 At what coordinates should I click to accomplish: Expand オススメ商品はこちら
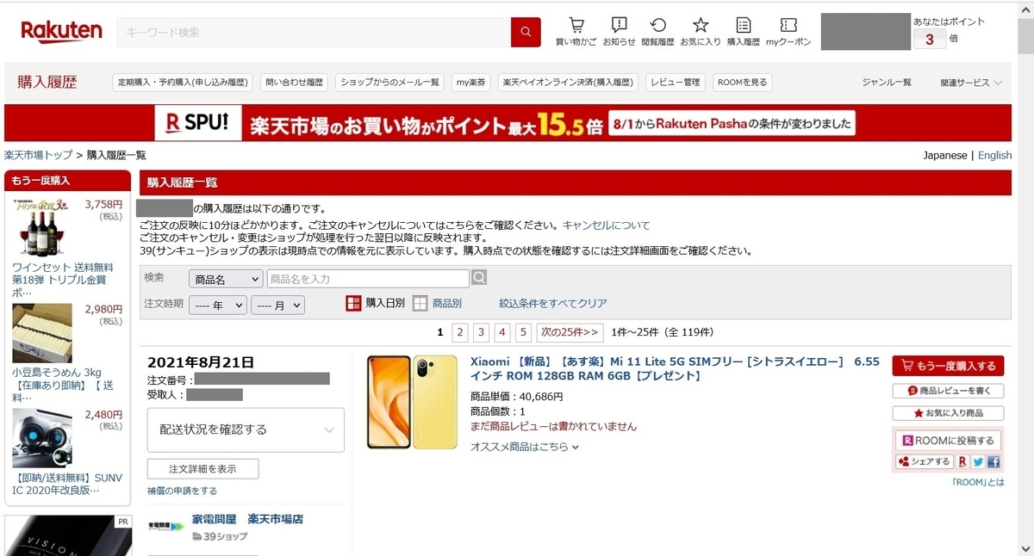click(525, 447)
